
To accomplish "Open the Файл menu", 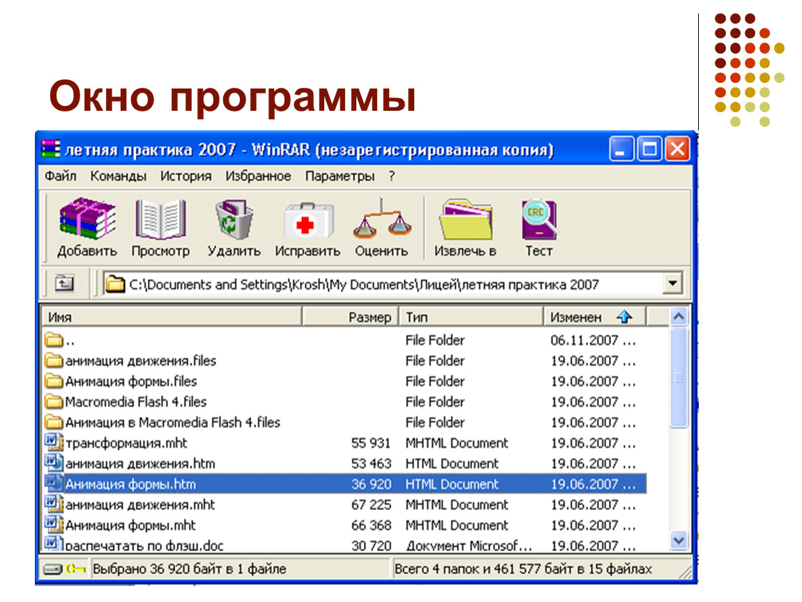I will 61,176.
